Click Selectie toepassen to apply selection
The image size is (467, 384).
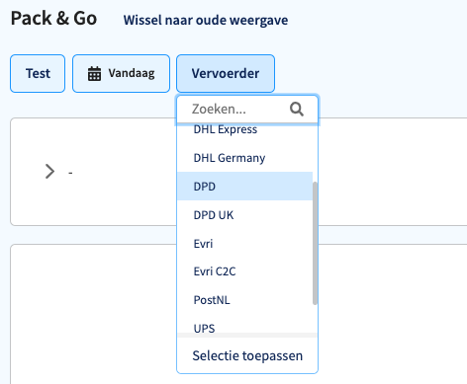247,355
